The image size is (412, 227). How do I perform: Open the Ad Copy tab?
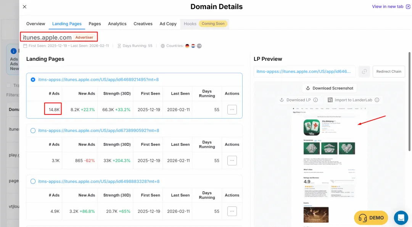point(168,24)
